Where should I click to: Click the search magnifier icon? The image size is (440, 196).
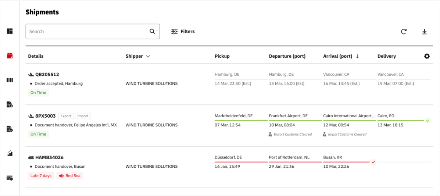[152, 32]
